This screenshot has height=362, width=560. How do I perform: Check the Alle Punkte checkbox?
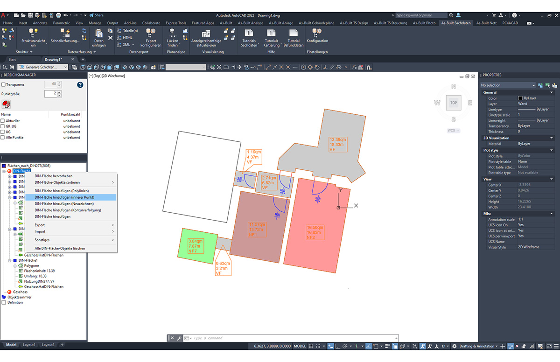pyautogui.click(x=4, y=137)
